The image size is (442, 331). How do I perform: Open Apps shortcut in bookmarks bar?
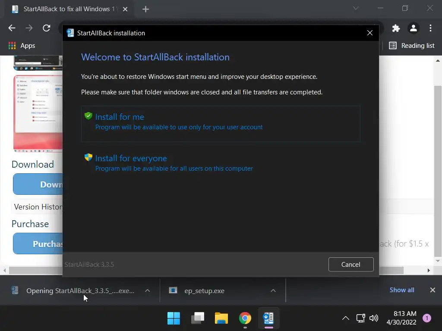click(x=22, y=46)
